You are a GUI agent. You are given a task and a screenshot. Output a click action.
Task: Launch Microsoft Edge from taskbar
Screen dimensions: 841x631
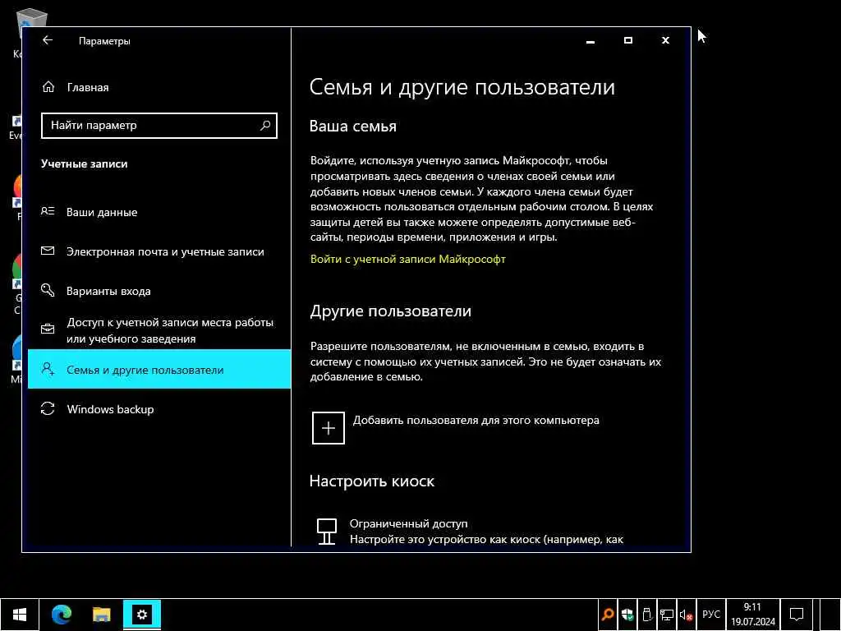62,615
